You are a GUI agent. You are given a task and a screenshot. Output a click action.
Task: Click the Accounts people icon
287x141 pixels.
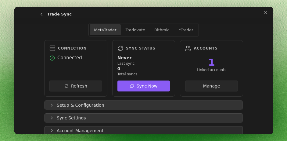click(x=188, y=48)
